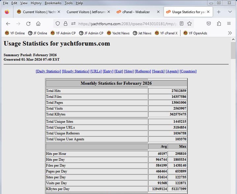This screenshot has width=237, height=194.
Task: Toggle Reader view in address bar
Action: click(181, 24)
